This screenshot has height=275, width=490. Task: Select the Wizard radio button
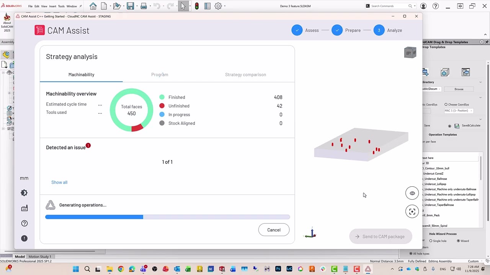458,241
